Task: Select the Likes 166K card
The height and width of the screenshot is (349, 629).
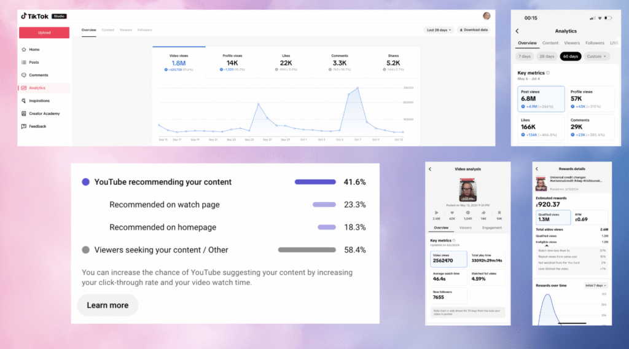Action: point(541,127)
